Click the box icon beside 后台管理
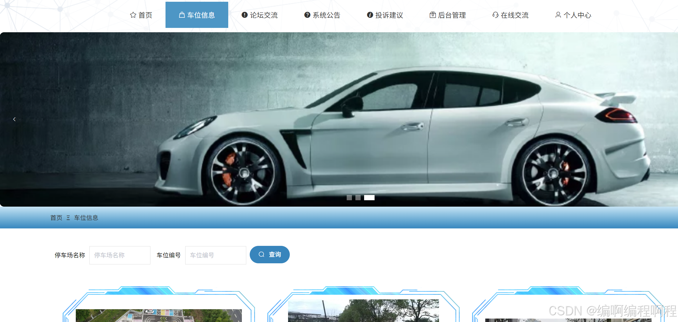678x322 pixels. (x=433, y=15)
